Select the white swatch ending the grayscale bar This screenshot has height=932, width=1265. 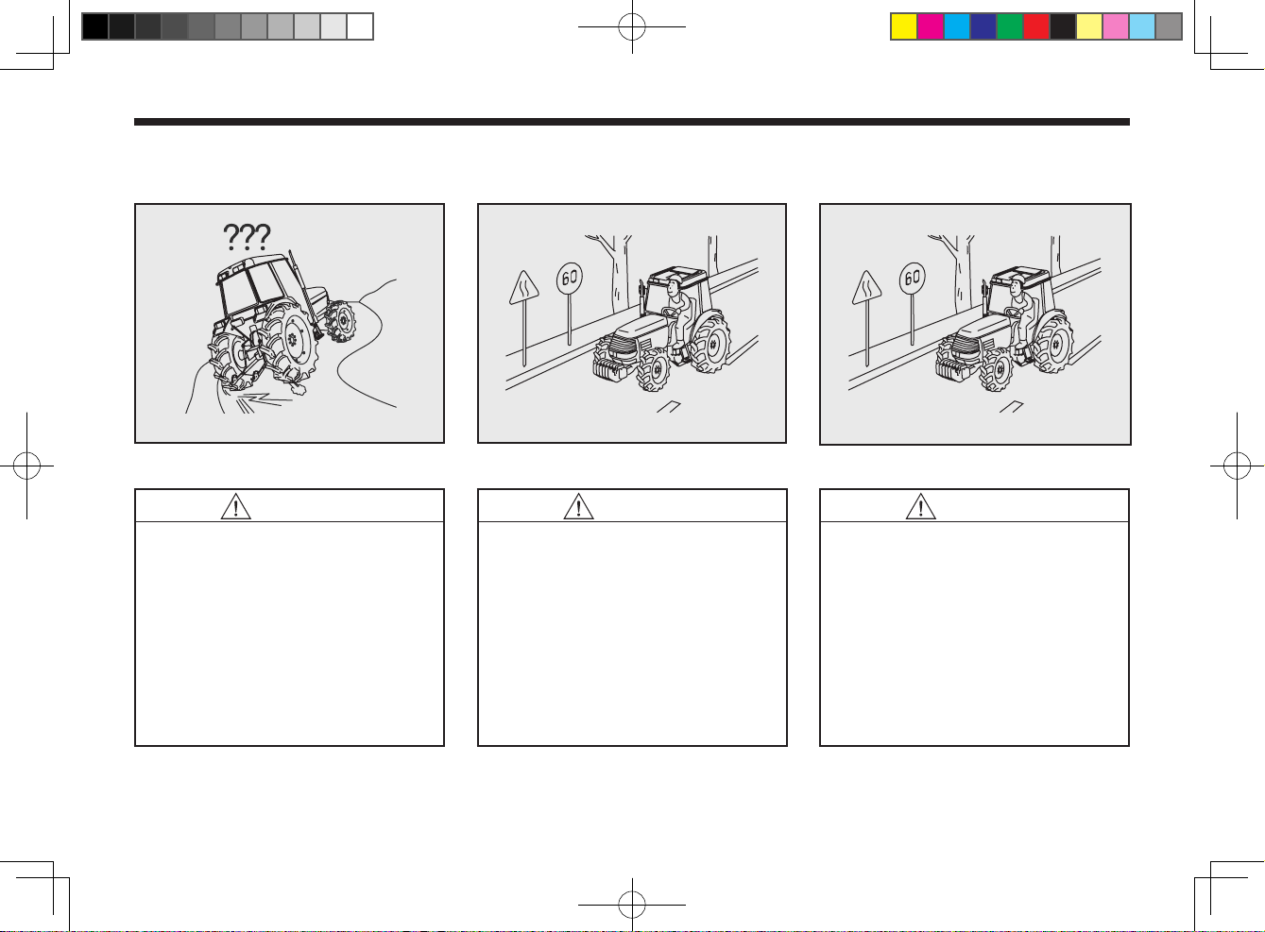pyautogui.click(x=360, y=26)
